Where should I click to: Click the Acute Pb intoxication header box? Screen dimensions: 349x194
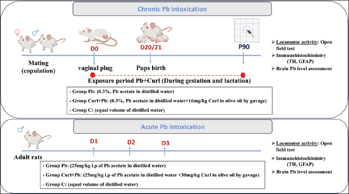pyautogui.click(x=173, y=127)
